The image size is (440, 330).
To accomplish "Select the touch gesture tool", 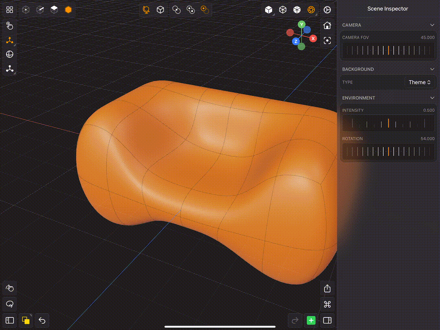I will [9, 26].
